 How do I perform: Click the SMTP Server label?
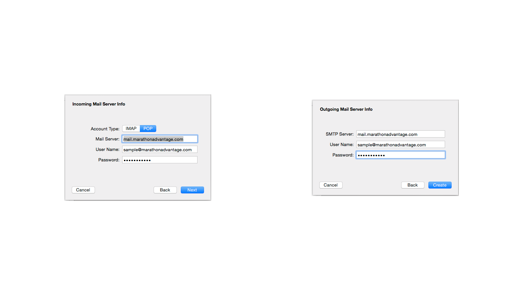point(340,134)
